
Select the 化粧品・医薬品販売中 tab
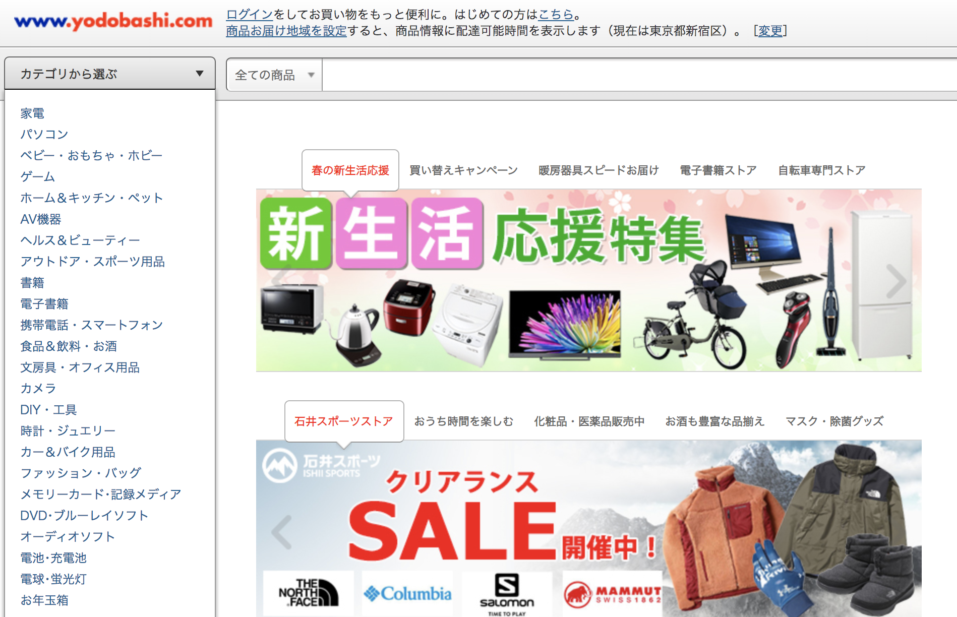coord(589,421)
